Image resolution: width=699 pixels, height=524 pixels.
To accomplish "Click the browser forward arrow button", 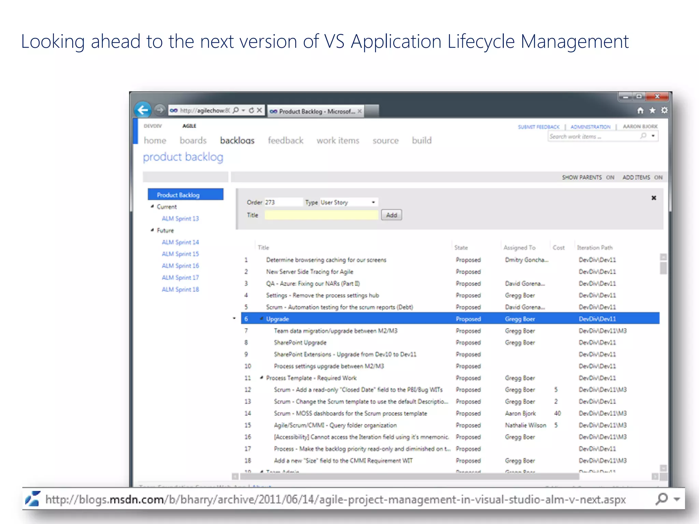I will click(x=159, y=110).
